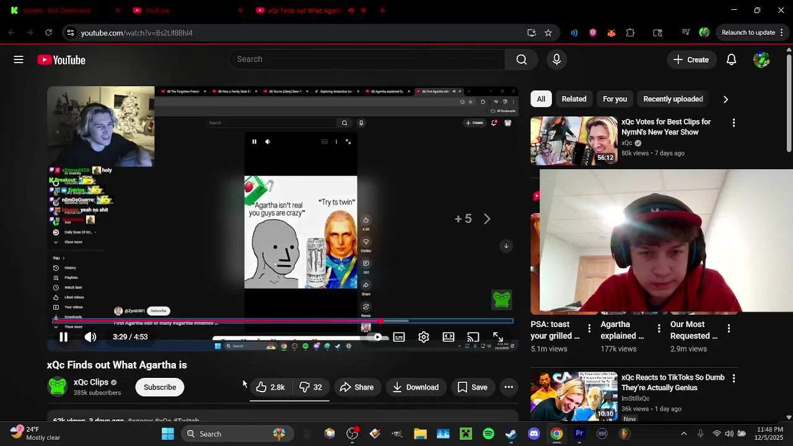Switch player to theater mode
The height and width of the screenshot is (446, 793).
pyautogui.click(x=449, y=337)
